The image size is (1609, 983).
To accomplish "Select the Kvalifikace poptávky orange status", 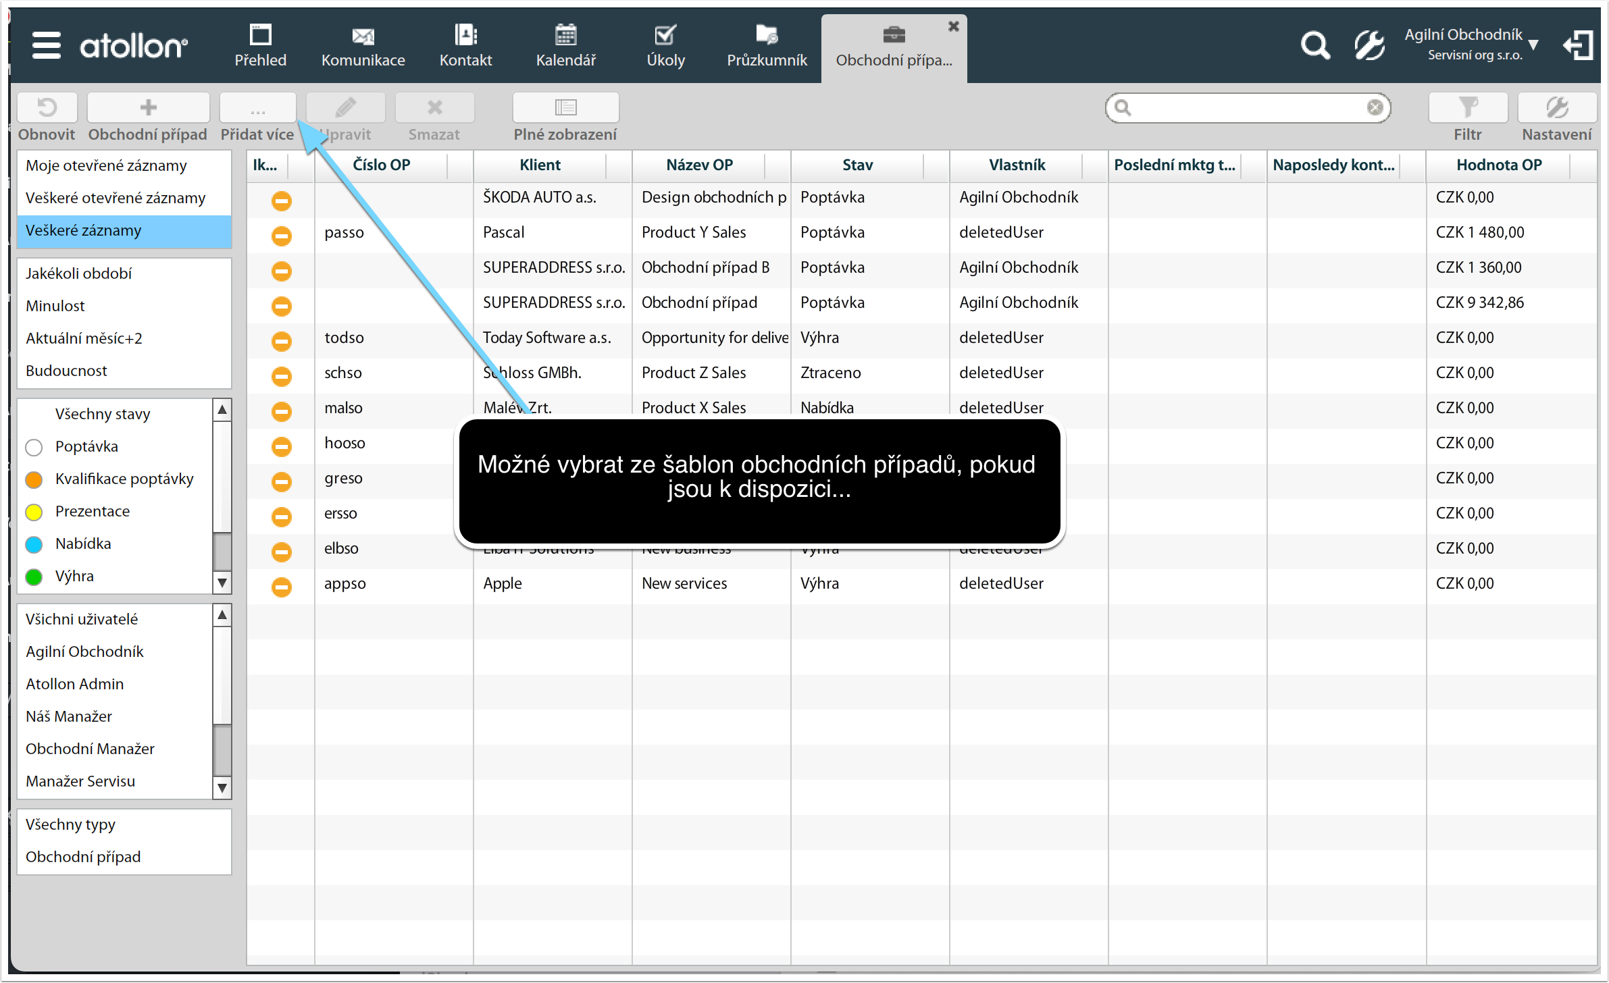I will point(124,479).
